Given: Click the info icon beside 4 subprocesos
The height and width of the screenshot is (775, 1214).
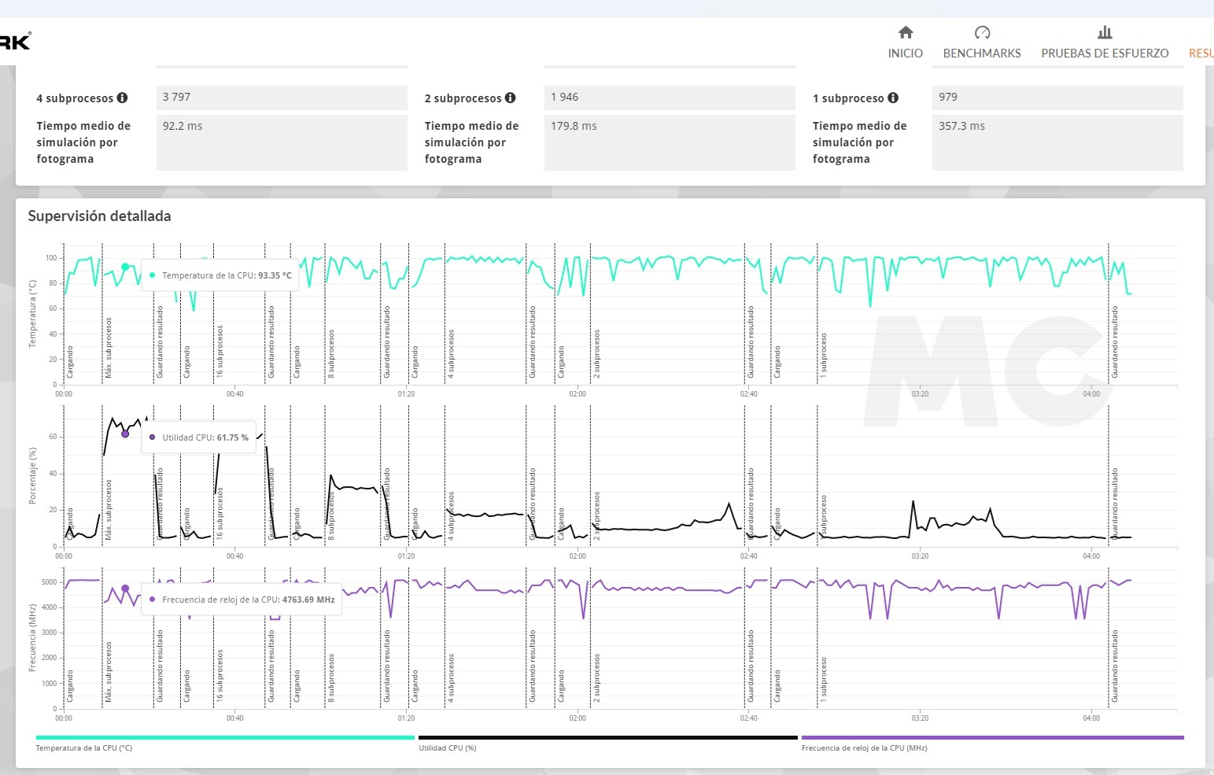Looking at the screenshot, I should [122, 98].
